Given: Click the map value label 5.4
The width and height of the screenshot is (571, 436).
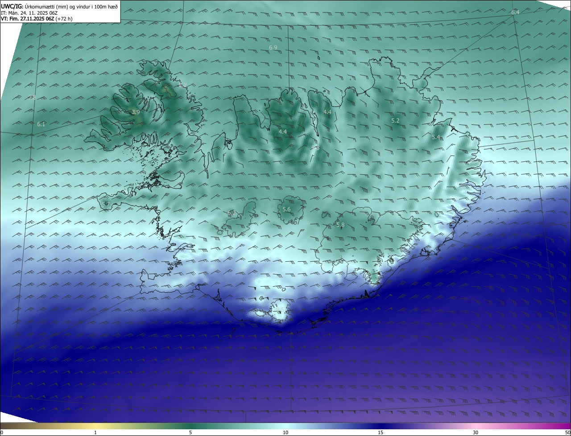Looking at the screenshot, I should tap(436, 137).
